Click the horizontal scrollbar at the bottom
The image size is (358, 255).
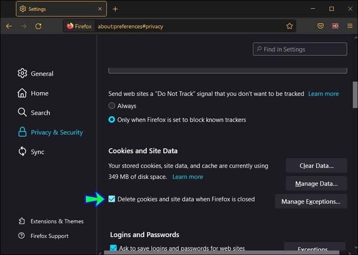point(222,253)
